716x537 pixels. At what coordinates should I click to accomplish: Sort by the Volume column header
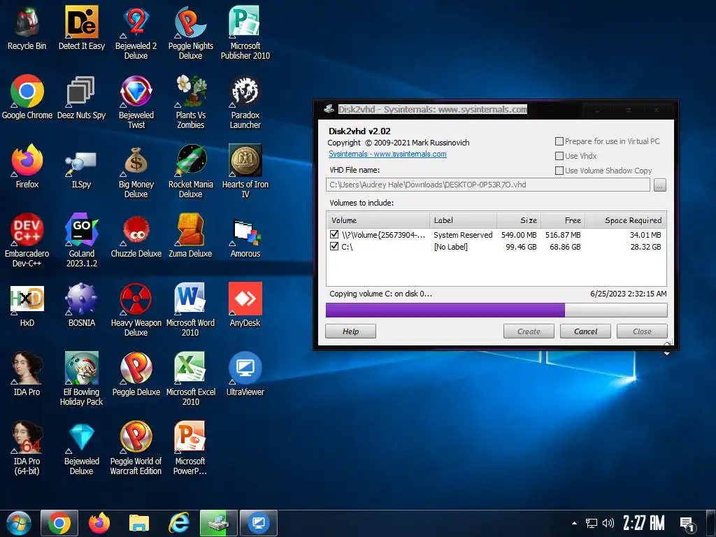click(378, 220)
